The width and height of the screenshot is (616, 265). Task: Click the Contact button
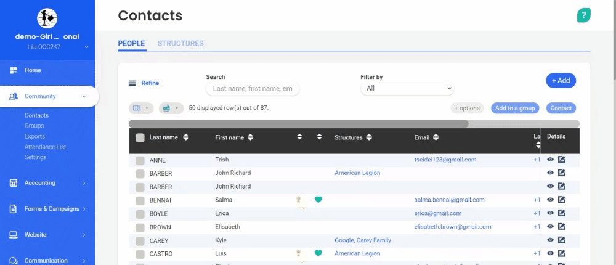click(561, 108)
